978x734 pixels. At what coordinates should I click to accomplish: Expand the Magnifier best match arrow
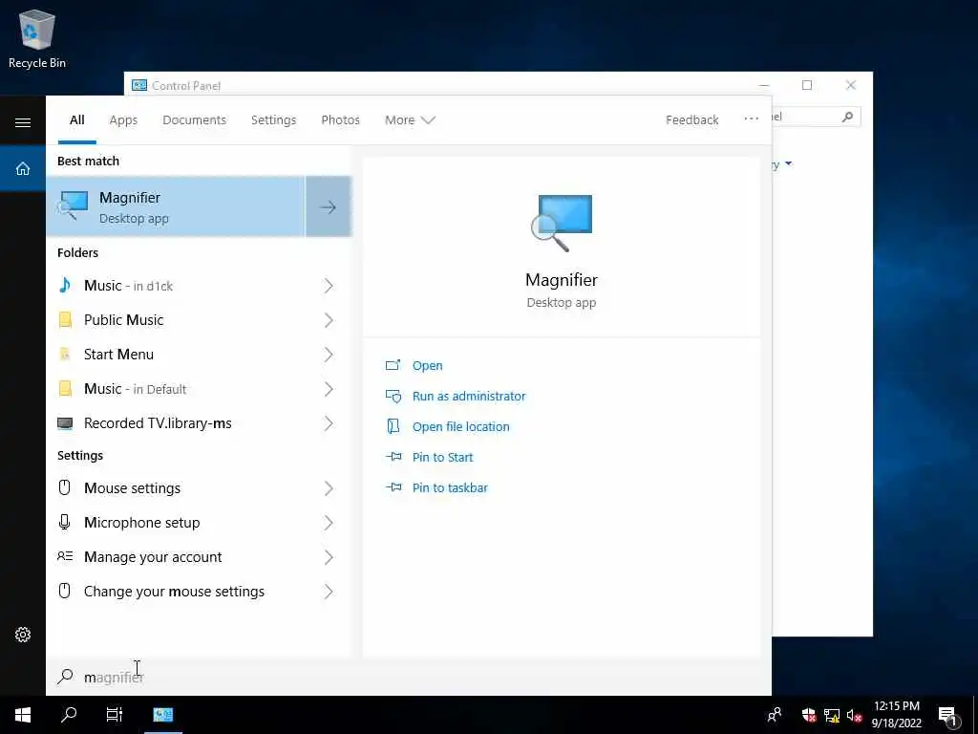(x=329, y=206)
